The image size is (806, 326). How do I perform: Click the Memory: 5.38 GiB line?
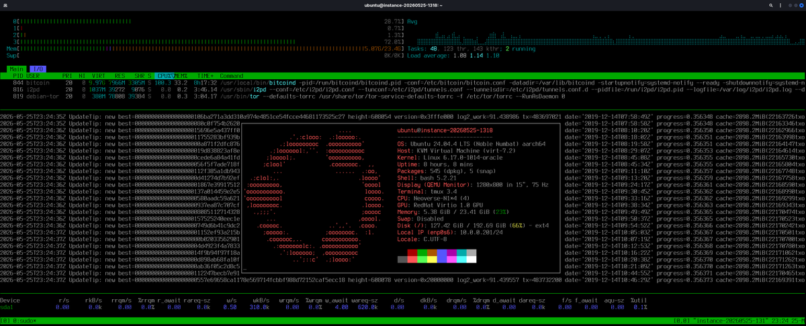pos(454,212)
